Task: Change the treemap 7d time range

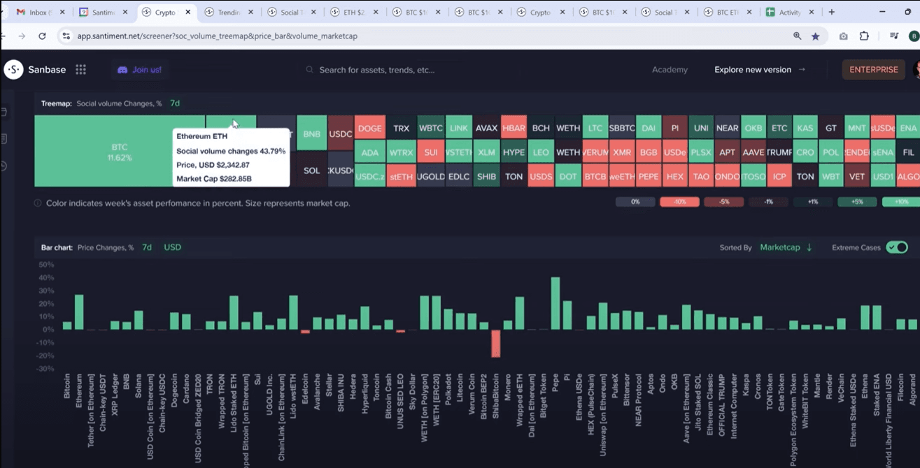Action: tap(175, 103)
